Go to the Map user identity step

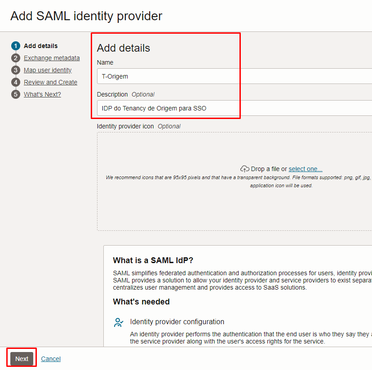pyautogui.click(x=48, y=70)
